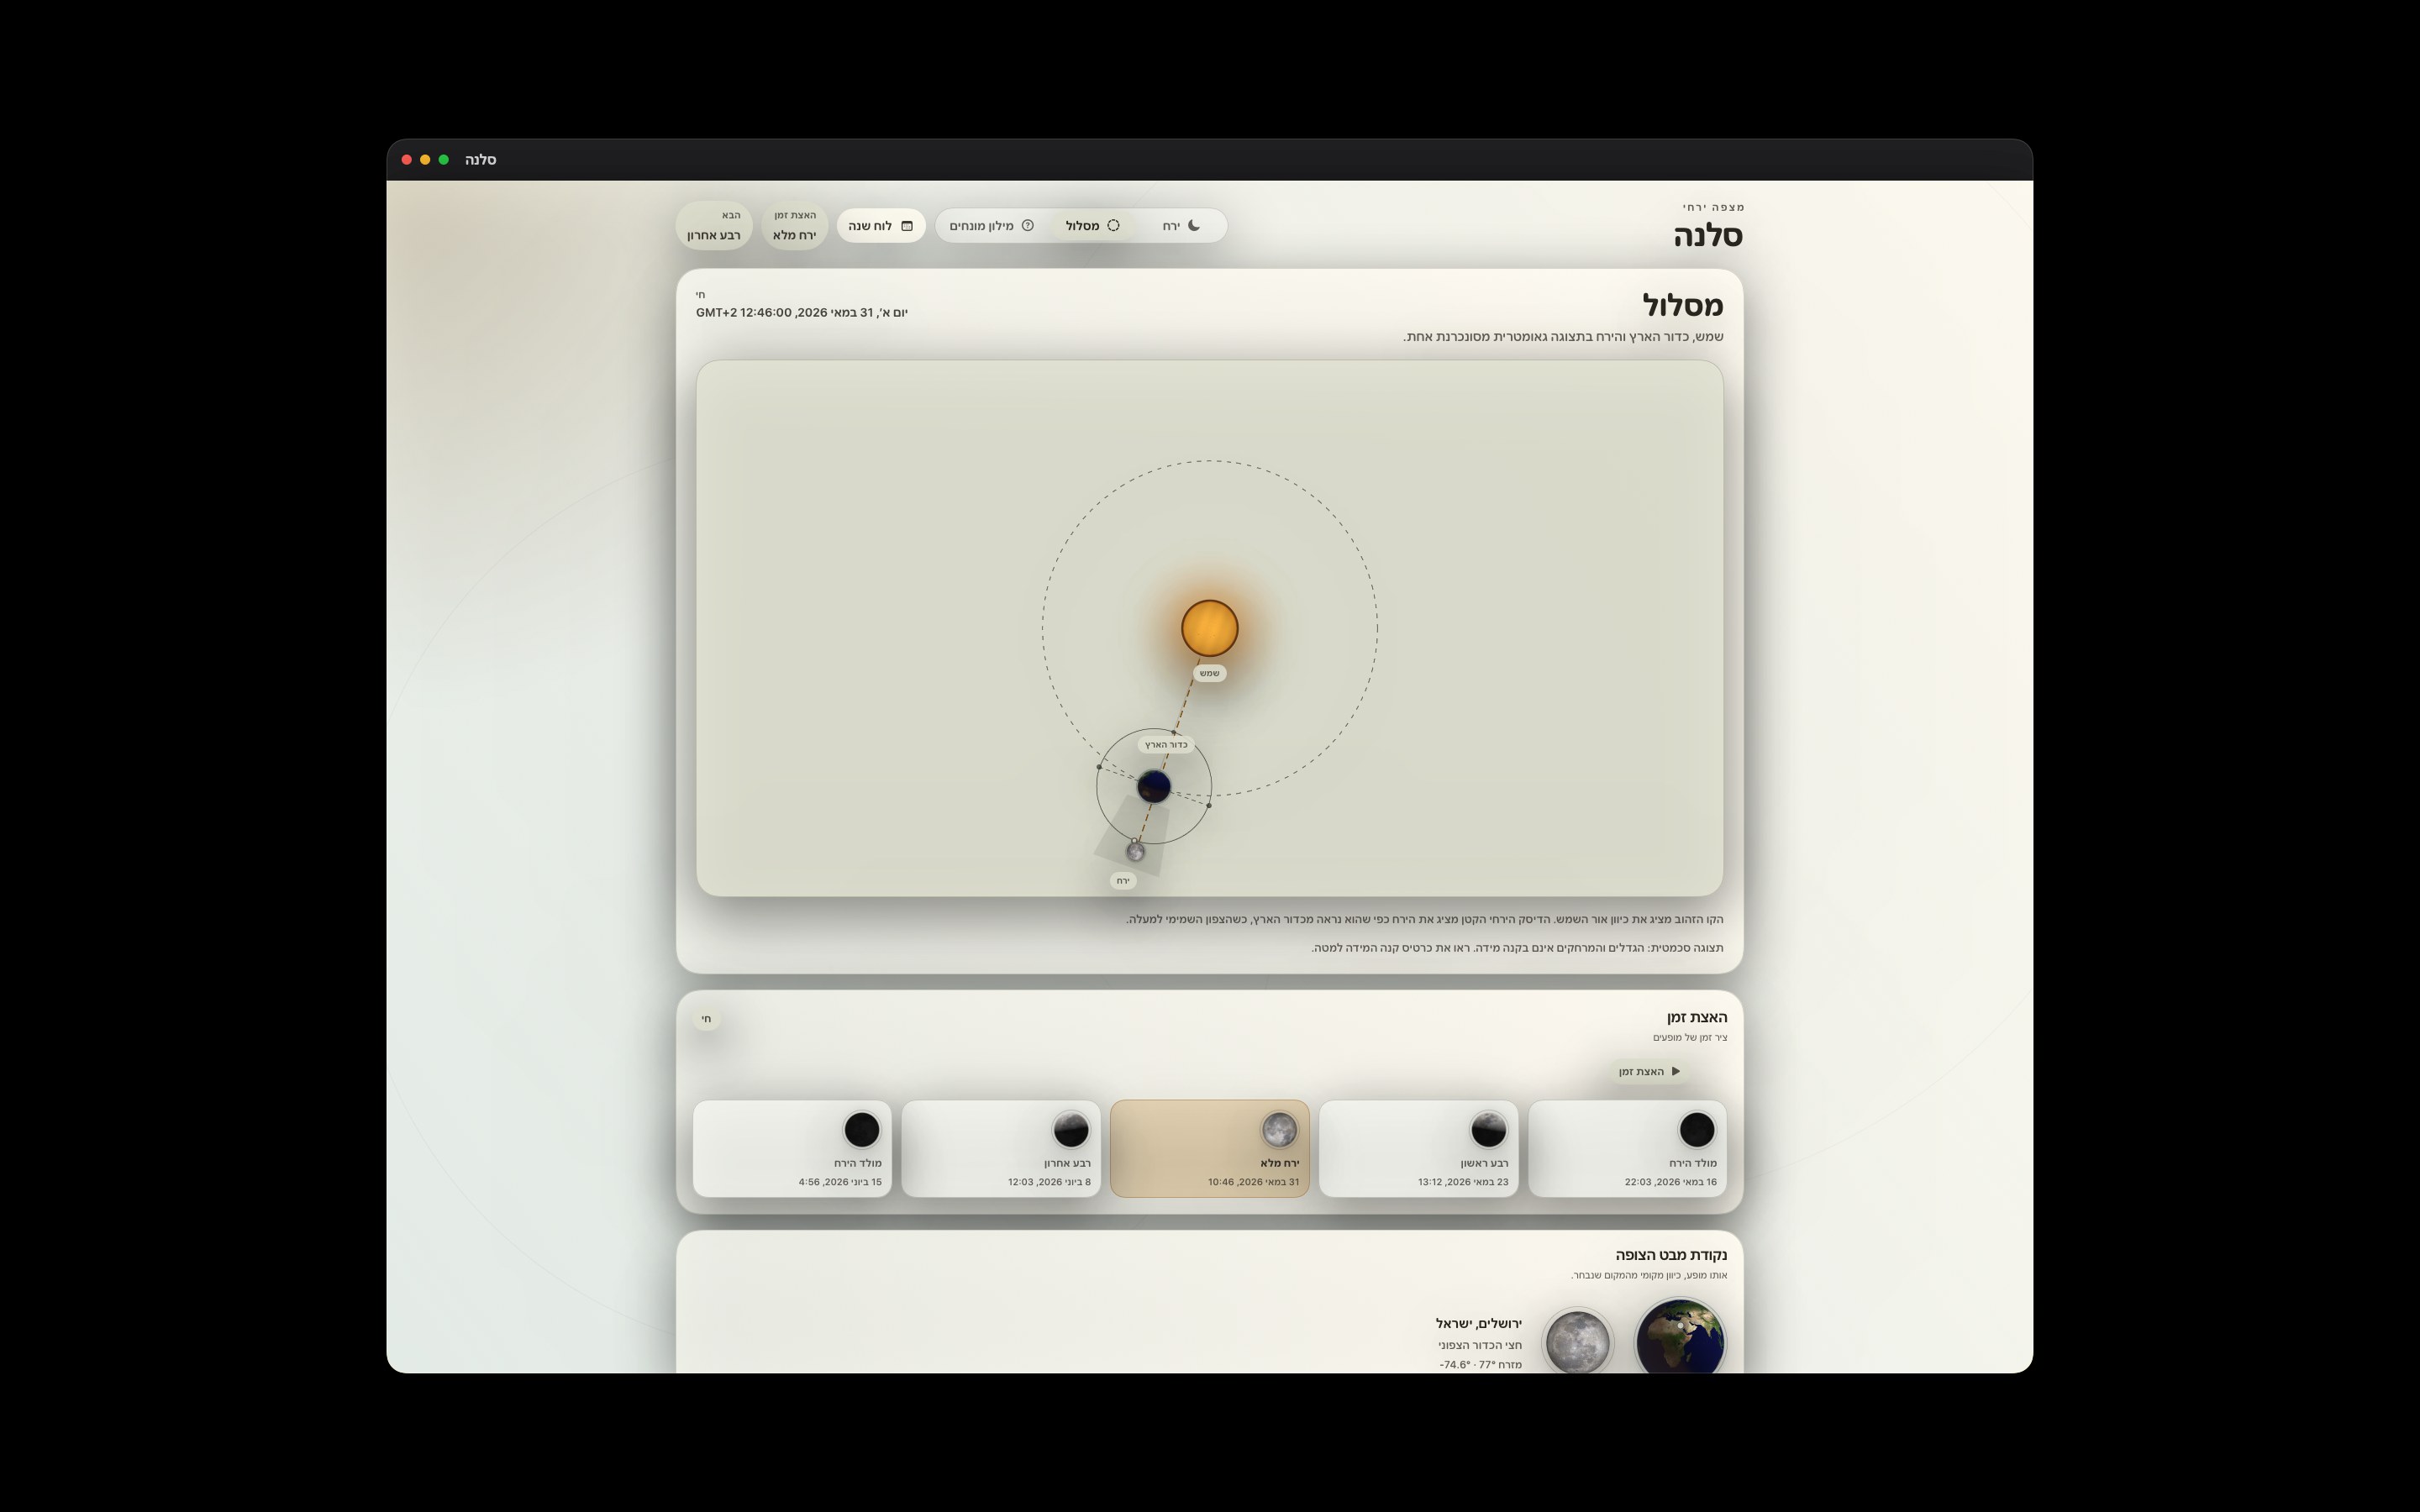This screenshot has width=2420, height=1512.
Task: Select the רבע ראשון 23 במאי card
Action: [1418, 1148]
